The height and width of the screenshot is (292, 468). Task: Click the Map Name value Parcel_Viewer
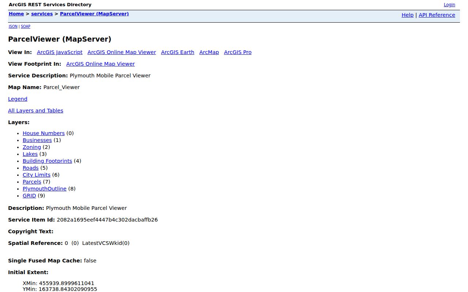61,87
